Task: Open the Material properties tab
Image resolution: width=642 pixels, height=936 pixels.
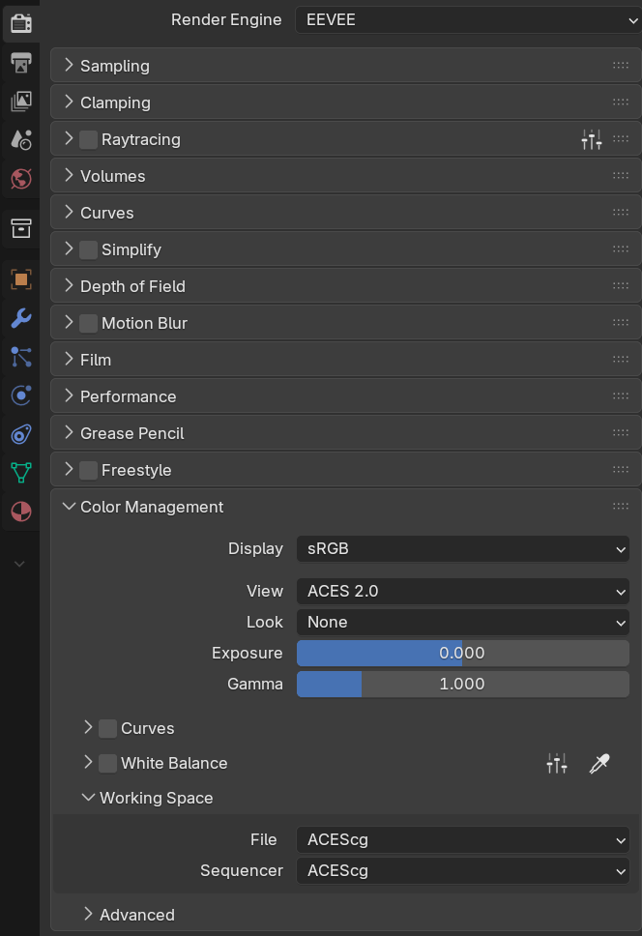Action: [x=20, y=512]
